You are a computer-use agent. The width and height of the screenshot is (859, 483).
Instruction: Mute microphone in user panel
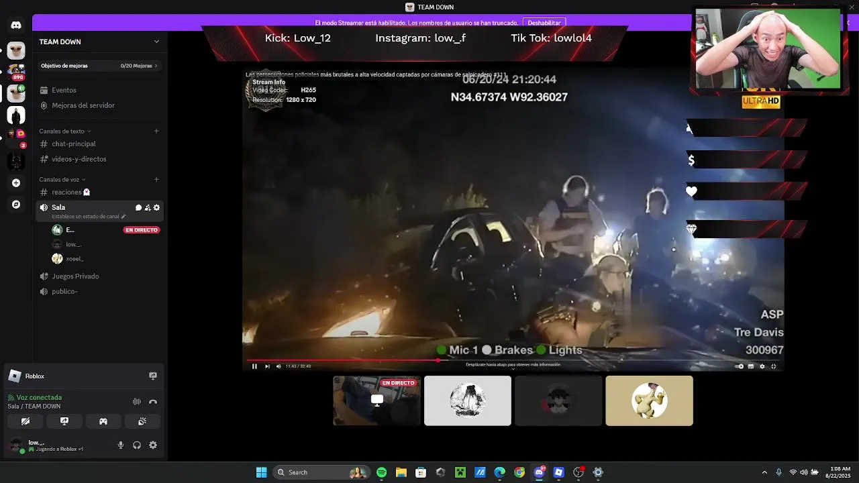121,445
